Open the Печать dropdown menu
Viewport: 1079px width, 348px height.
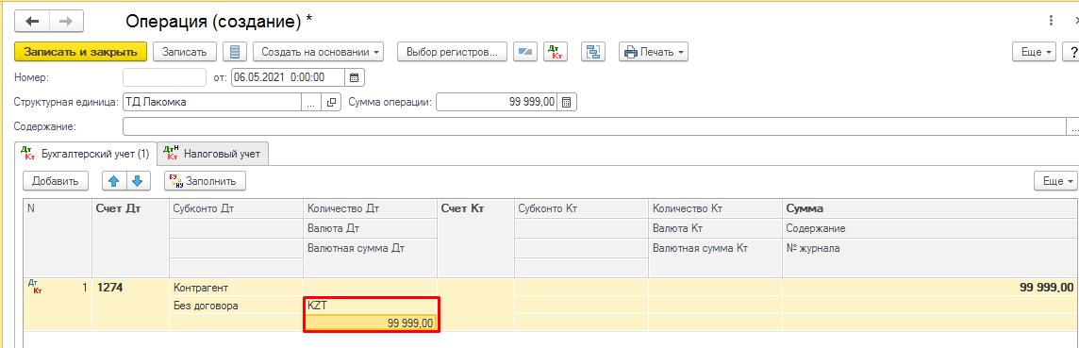(x=654, y=52)
